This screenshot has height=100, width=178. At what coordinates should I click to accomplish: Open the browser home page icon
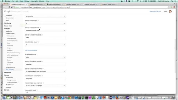click(x=12, y=7)
